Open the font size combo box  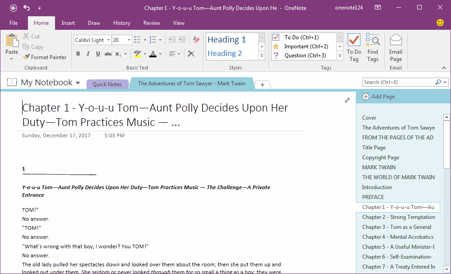tap(122, 40)
